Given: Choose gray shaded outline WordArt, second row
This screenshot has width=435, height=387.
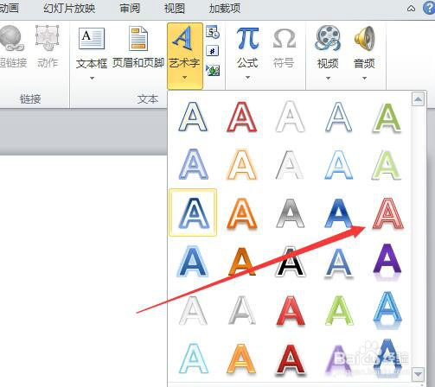Looking at the screenshot, I should (290, 165).
